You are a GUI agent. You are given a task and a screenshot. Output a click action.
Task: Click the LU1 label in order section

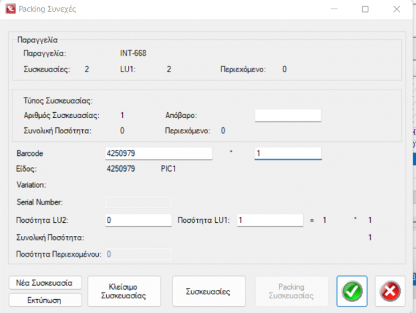127,69
